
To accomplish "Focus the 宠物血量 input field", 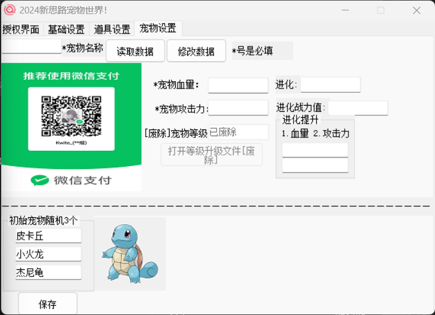I will point(239,85).
